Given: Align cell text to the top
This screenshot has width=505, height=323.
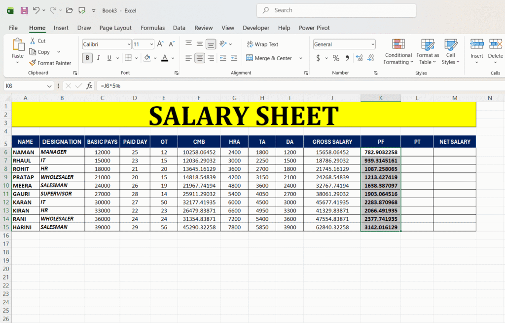Looking at the screenshot, I should pos(189,44).
